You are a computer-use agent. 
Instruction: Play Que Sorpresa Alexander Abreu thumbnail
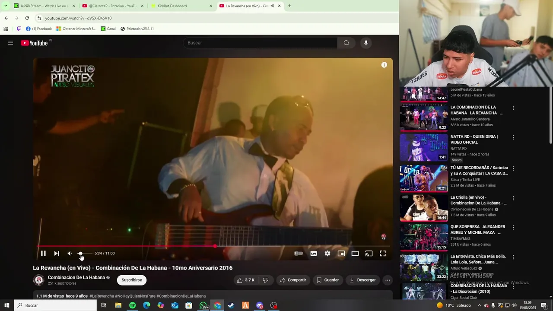[424, 237]
